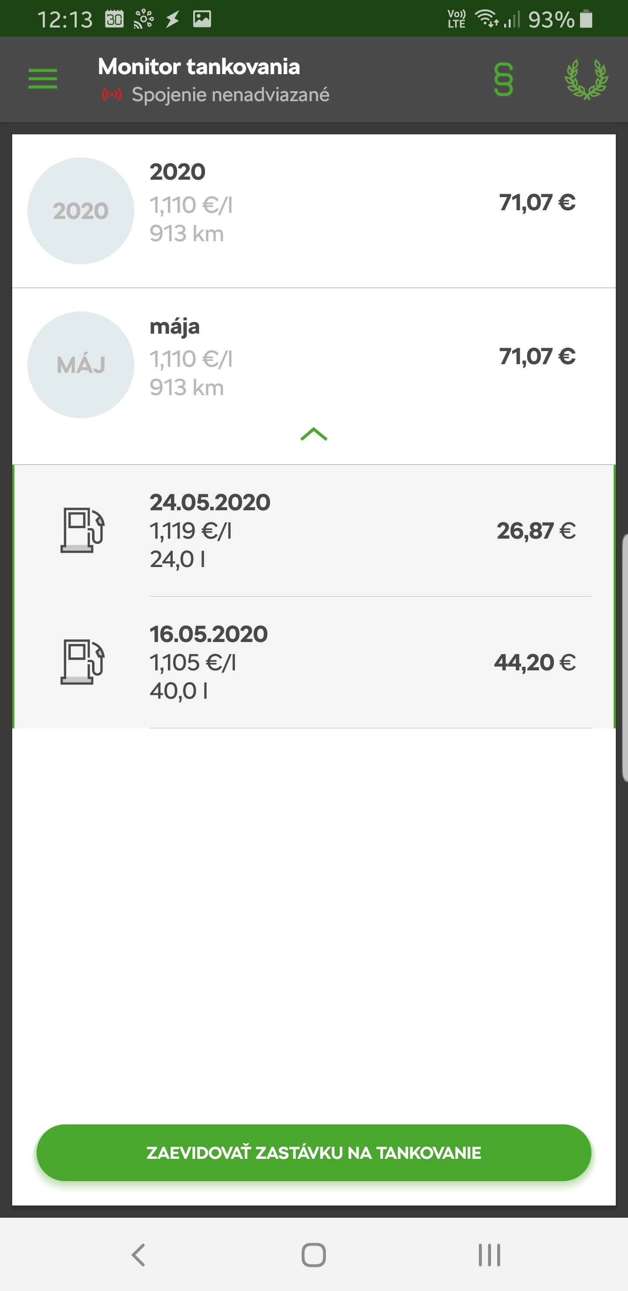Tap the 2020 year circle badge

click(81, 211)
